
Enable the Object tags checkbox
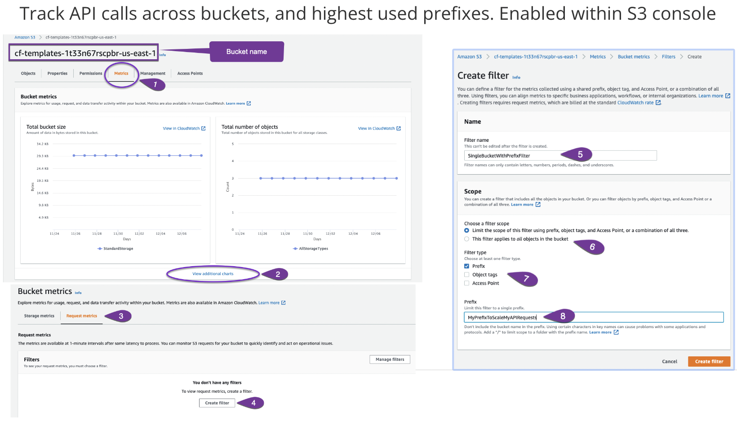point(466,274)
